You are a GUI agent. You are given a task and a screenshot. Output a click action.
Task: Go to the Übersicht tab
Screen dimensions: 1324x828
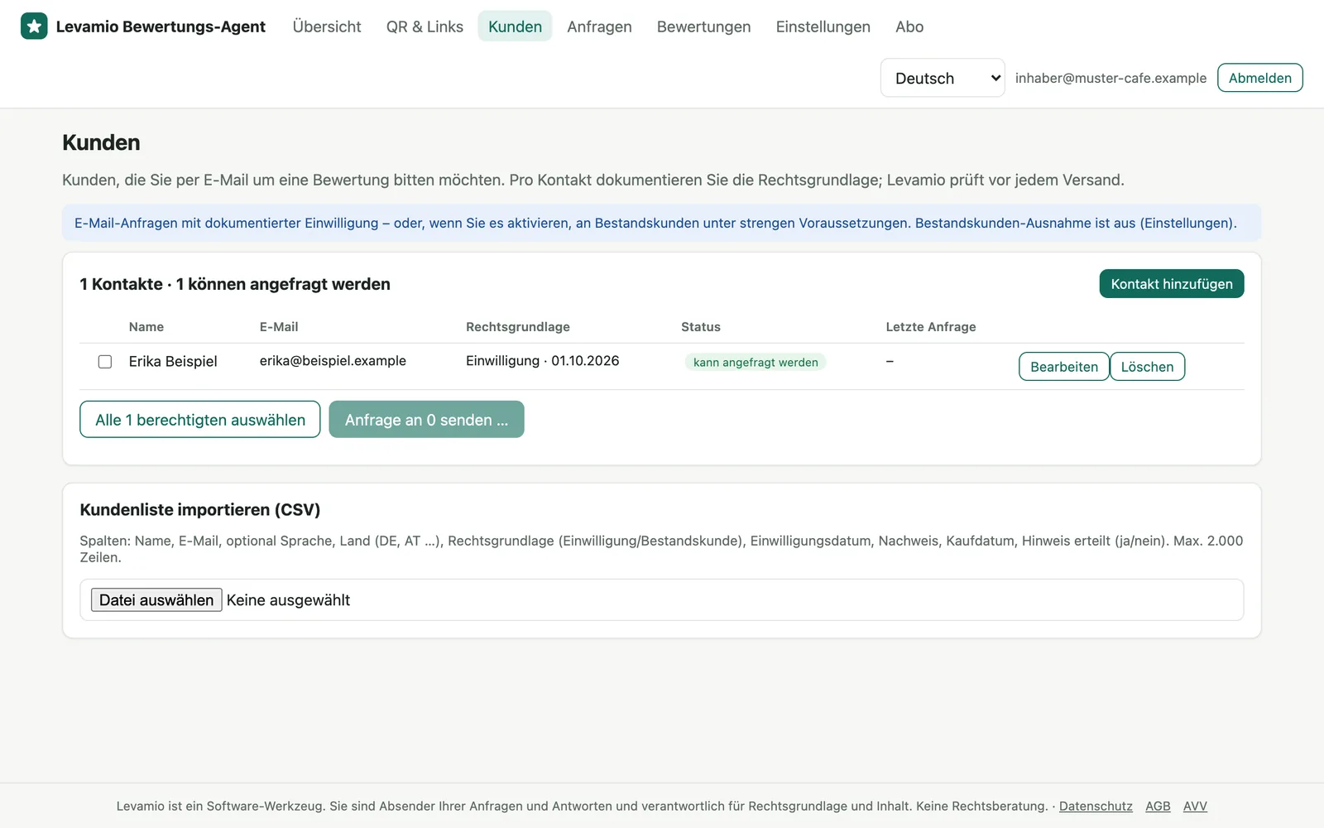coord(327,26)
